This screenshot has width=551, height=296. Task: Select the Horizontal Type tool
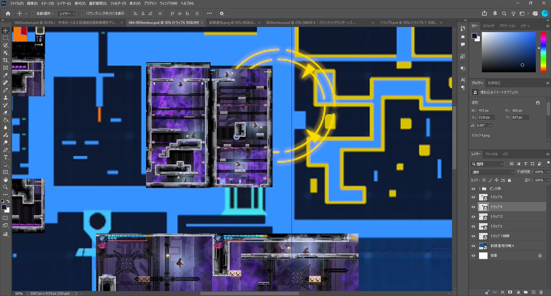click(x=6, y=157)
